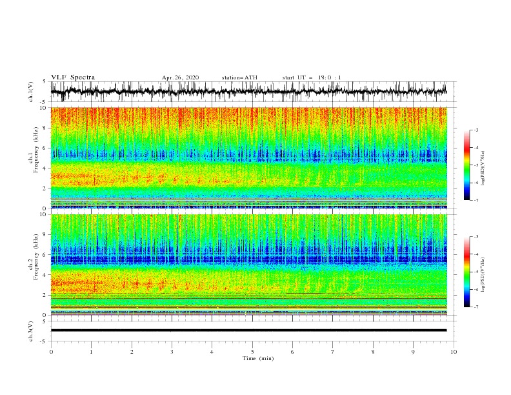Click the ch.1 voltage waveform trace
Screen dimensions: 511x395
[x=248, y=92]
